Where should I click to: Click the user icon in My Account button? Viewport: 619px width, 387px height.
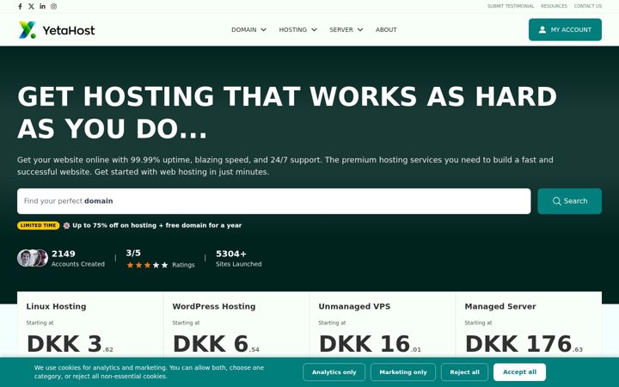click(542, 29)
